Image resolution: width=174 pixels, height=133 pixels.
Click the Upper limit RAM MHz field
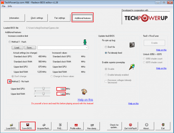click(x=61, y=94)
